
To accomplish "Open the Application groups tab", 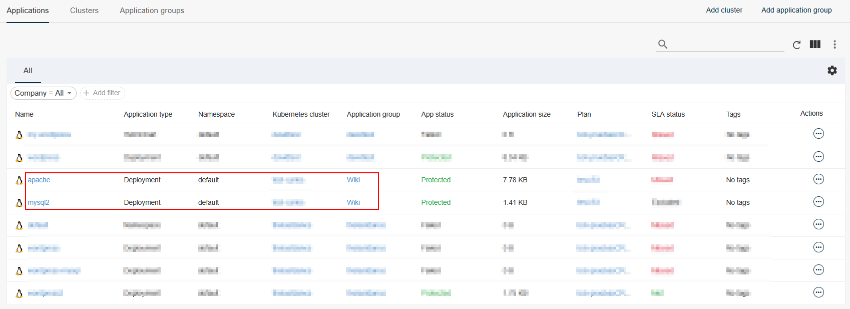I will (x=152, y=11).
